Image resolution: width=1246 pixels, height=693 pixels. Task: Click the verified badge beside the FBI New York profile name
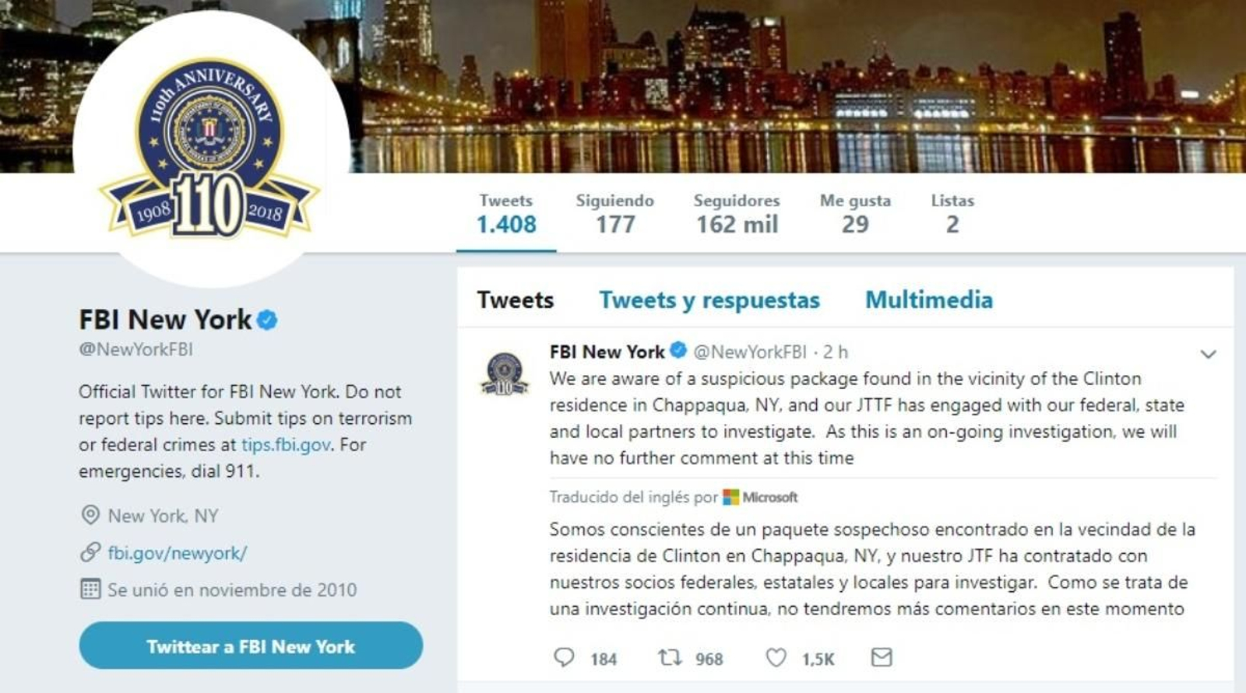[x=267, y=320]
